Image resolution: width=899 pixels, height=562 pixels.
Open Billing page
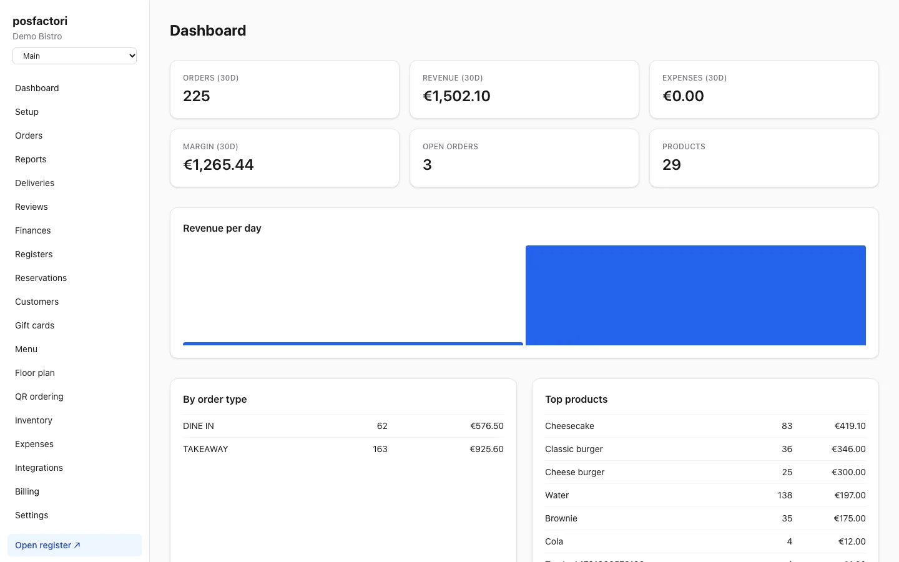[27, 491]
